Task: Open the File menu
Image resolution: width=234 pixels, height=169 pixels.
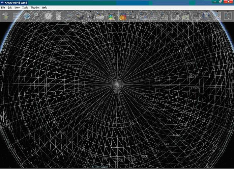Action: 3,7
